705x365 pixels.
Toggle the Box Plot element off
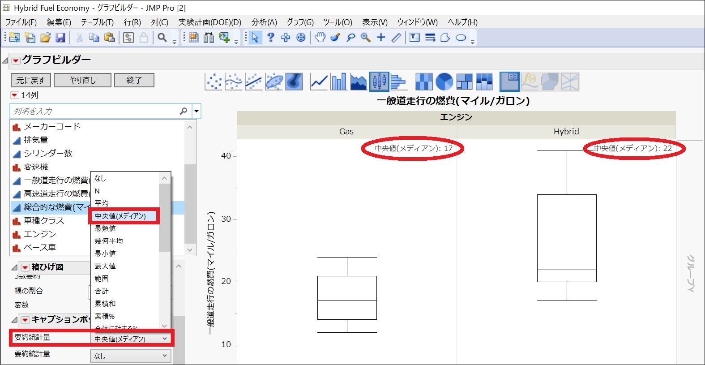click(x=379, y=82)
